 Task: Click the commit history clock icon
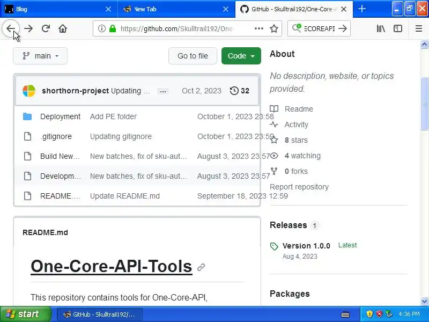(x=234, y=91)
